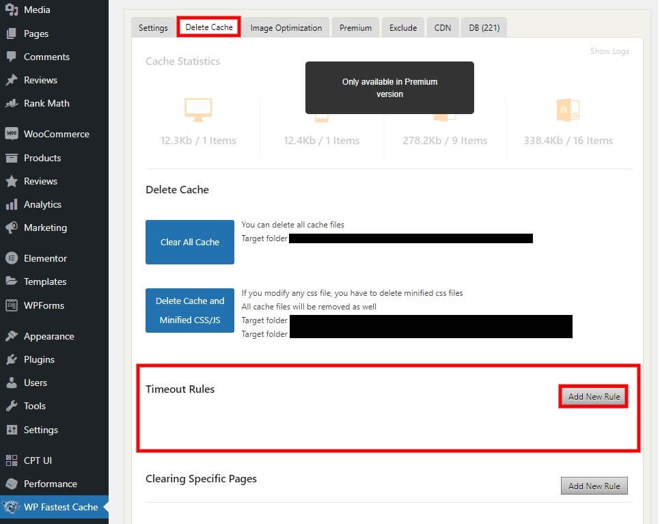
Task: Open WP Fastest Cache menu item
Action: tap(61, 507)
